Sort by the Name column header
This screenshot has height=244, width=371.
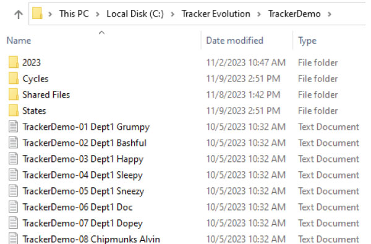pos(19,41)
